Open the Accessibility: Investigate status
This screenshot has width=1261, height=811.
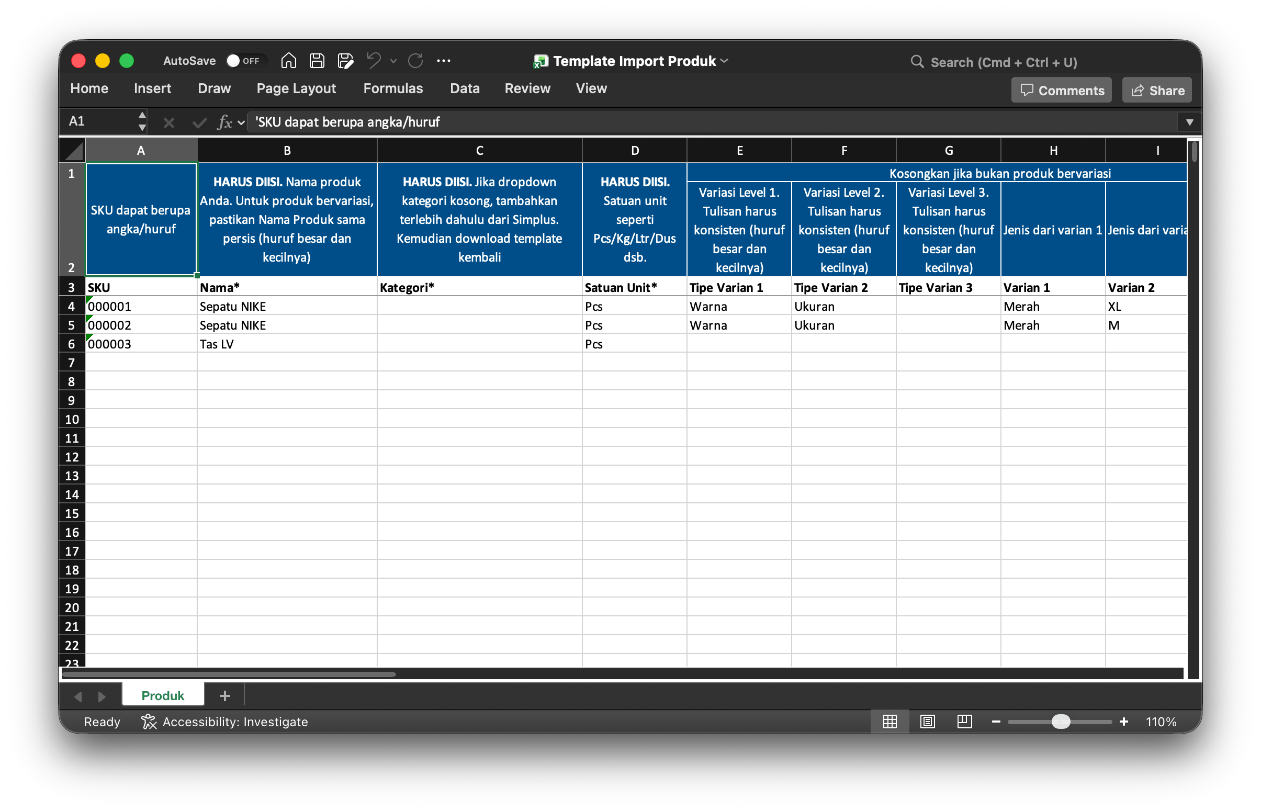coord(225,722)
